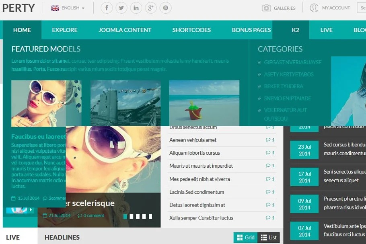Open the K2 menu item
The image size is (366, 244).
[x=295, y=30]
